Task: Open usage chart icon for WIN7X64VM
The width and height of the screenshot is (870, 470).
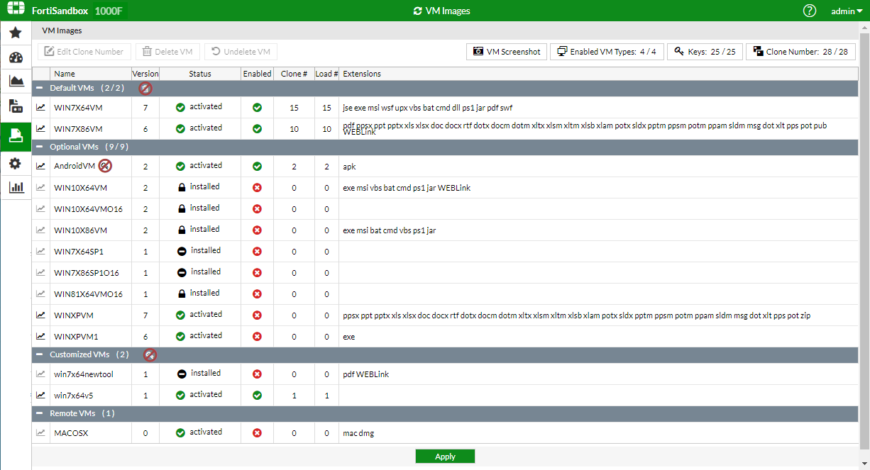Action: [x=41, y=108]
